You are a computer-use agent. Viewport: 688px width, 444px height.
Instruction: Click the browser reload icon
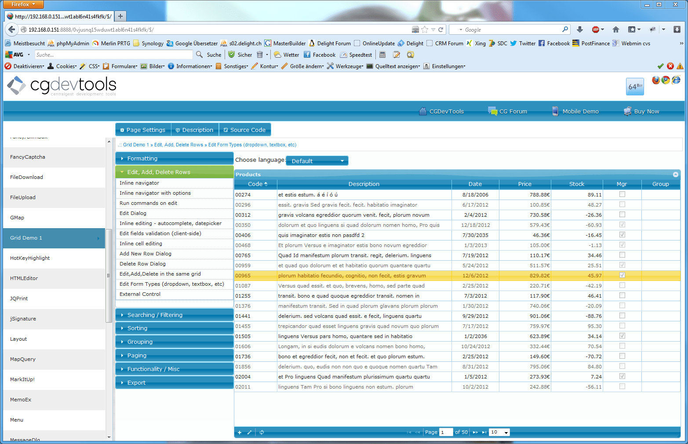click(x=441, y=29)
